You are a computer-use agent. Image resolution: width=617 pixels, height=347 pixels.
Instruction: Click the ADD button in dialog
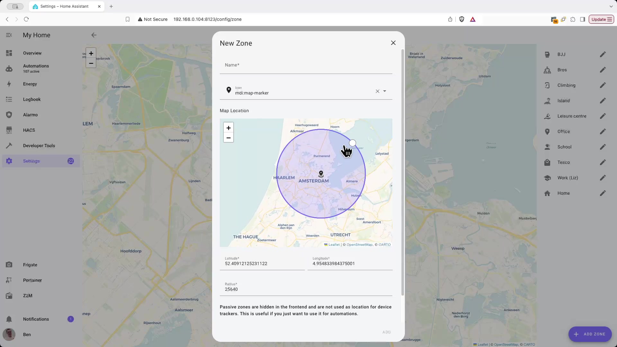point(387,332)
